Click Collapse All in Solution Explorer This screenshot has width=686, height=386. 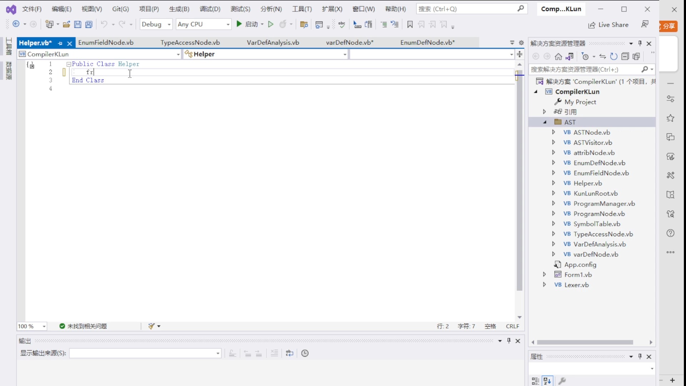[x=625, y=56]
